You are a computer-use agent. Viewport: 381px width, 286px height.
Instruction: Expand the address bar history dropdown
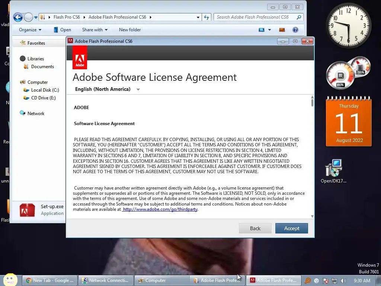tap(198, 17)
